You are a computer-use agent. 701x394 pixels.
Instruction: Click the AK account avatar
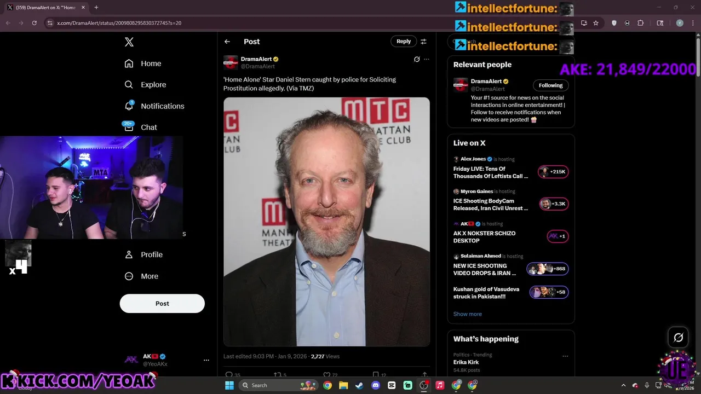131,360
